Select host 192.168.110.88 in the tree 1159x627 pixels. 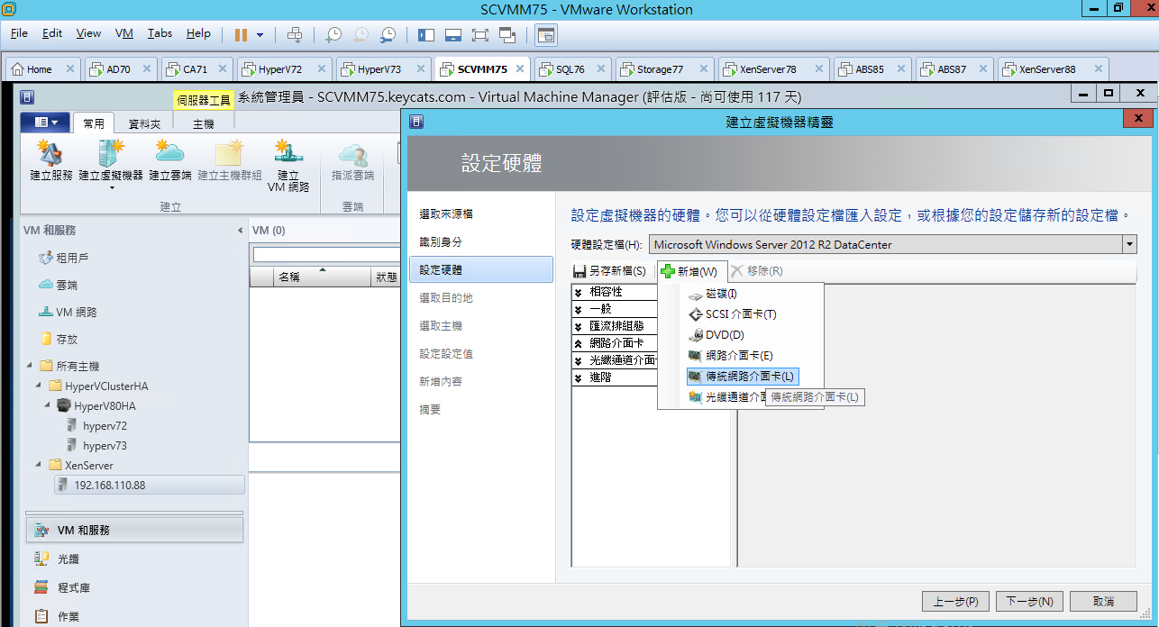click(150, 485)
